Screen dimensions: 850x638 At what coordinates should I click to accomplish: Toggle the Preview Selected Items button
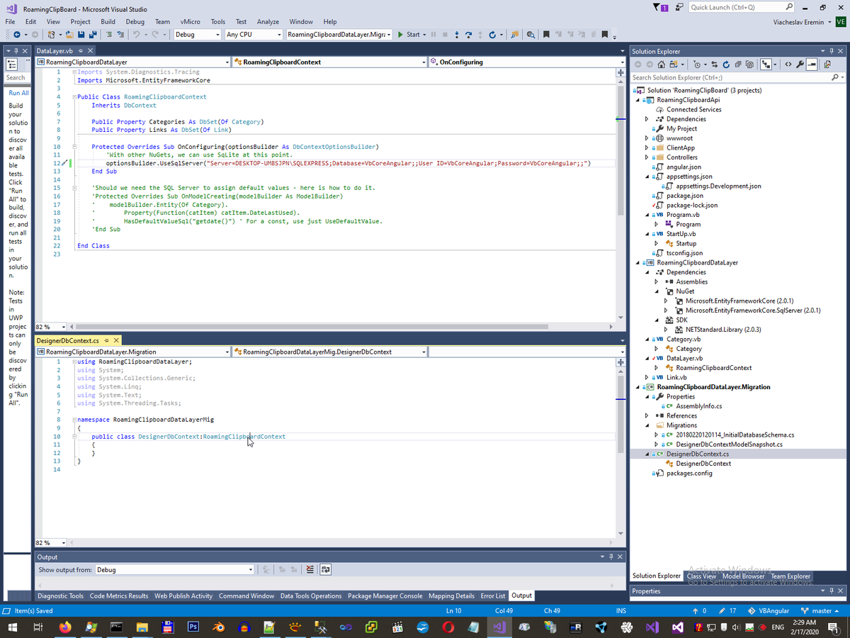(x=811, y=64)
